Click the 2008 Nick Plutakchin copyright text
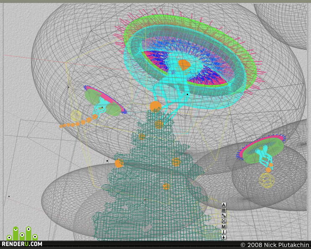Screen dimensions: 311x249 tap(274, 245)
